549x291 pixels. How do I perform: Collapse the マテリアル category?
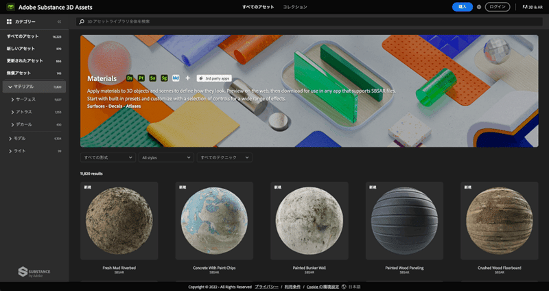pyautogui.click(x=10, y=87)
